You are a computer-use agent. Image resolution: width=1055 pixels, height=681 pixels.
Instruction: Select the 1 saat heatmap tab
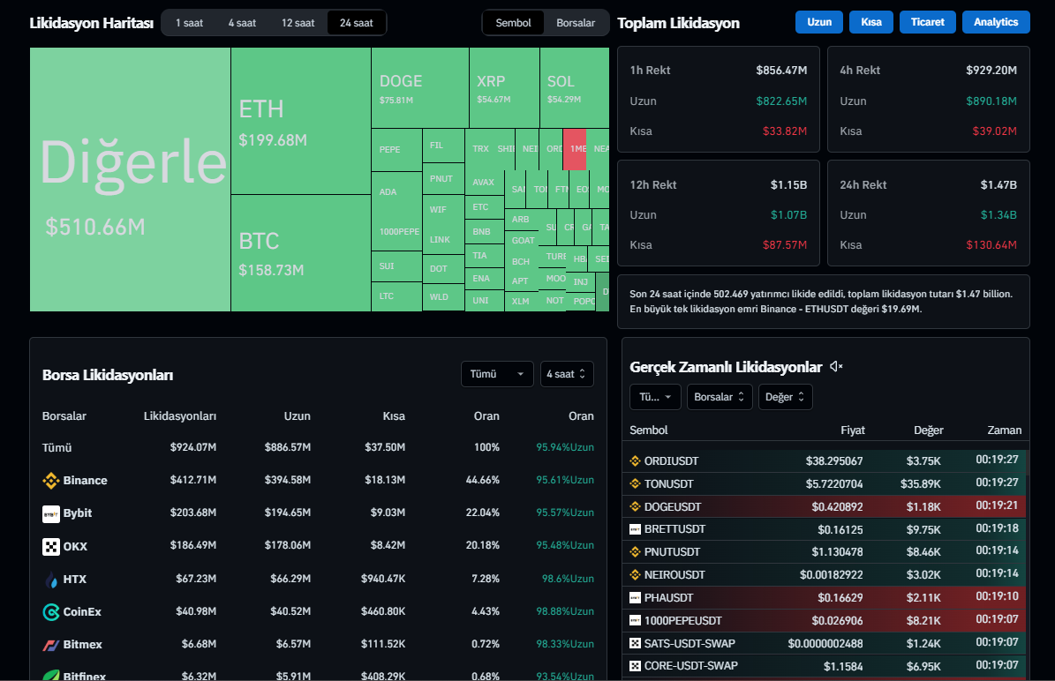tap(190, 23)
